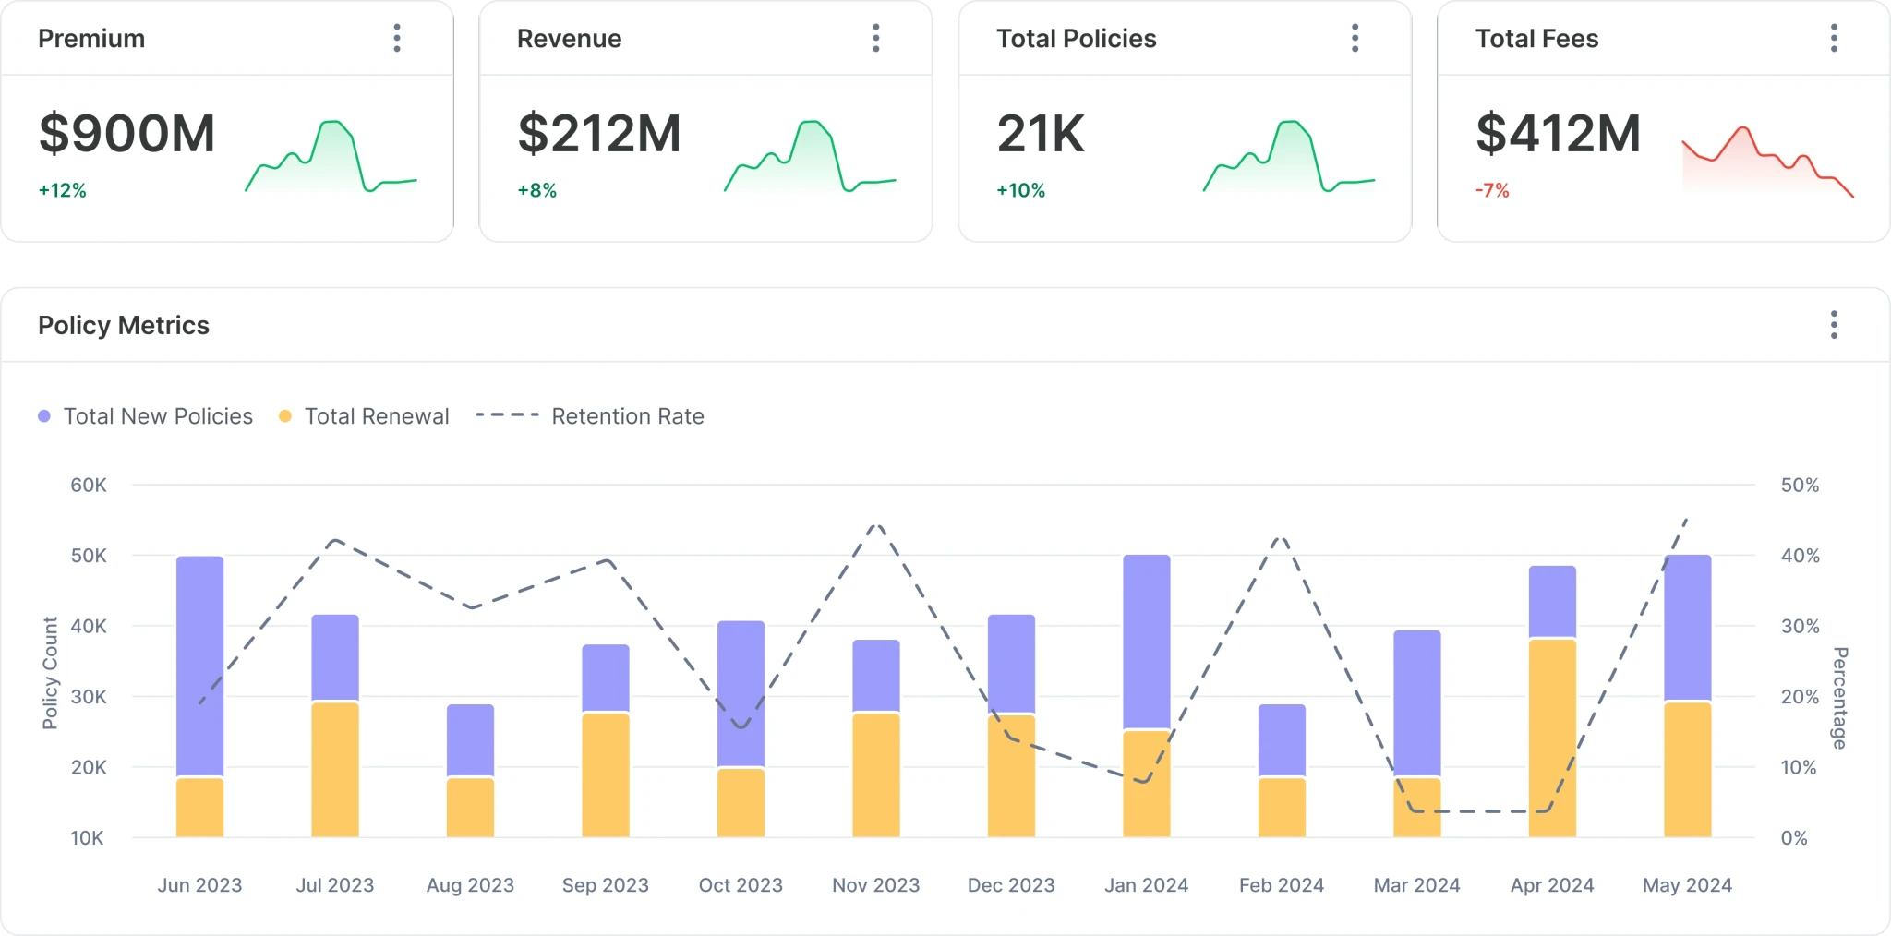Open the Policy Metrics panel options menu
The height and width of the screenshot is (936, 1891).
[x=1834, y=325]
